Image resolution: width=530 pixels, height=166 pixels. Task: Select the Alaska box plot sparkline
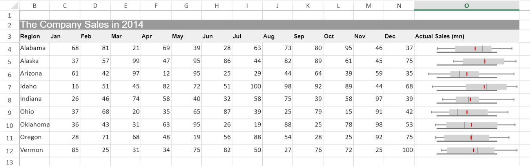coord(476,61)
